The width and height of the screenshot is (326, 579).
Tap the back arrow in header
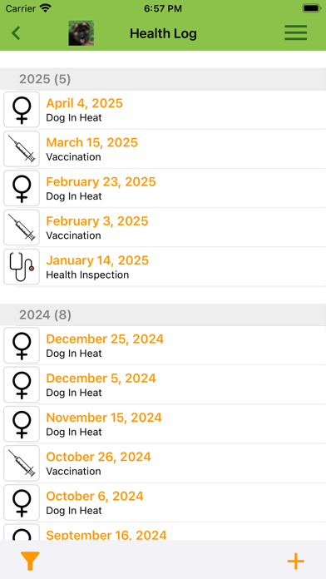pyautogui.click(x=16, y=33)
